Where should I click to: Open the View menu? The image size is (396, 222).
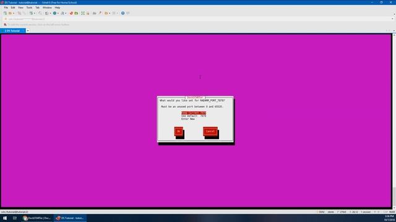click(x=20, y=7)
